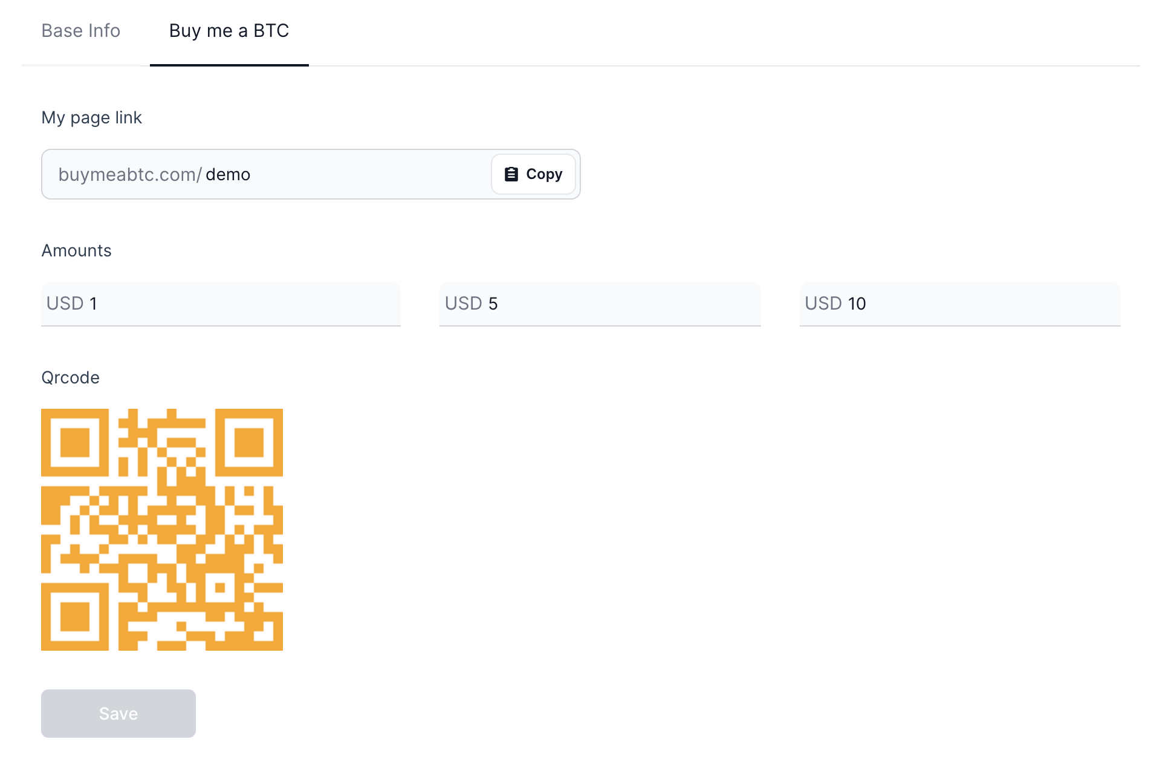
Task: Click the Copy button for page link
Action: [x=533, y=174]
